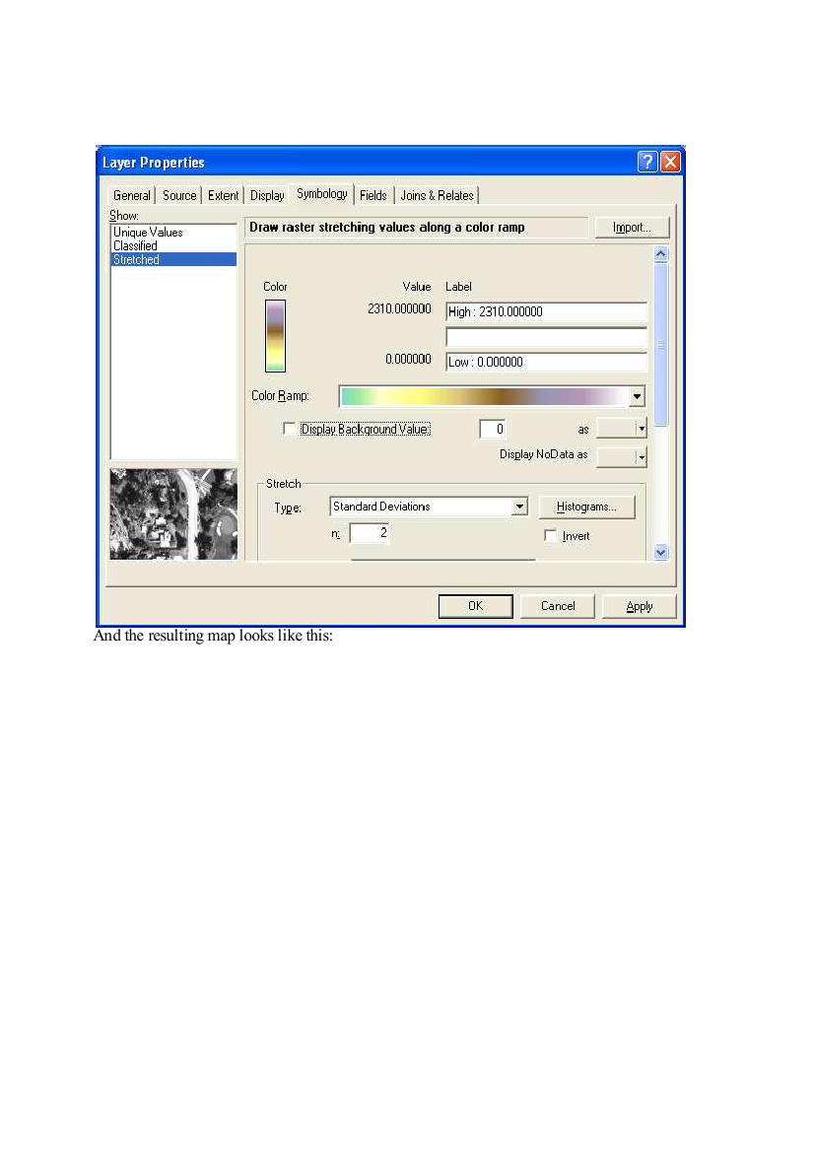Open the Display NoData color dropdown
The image size is (814, 1152).
(x=642, y=457)
